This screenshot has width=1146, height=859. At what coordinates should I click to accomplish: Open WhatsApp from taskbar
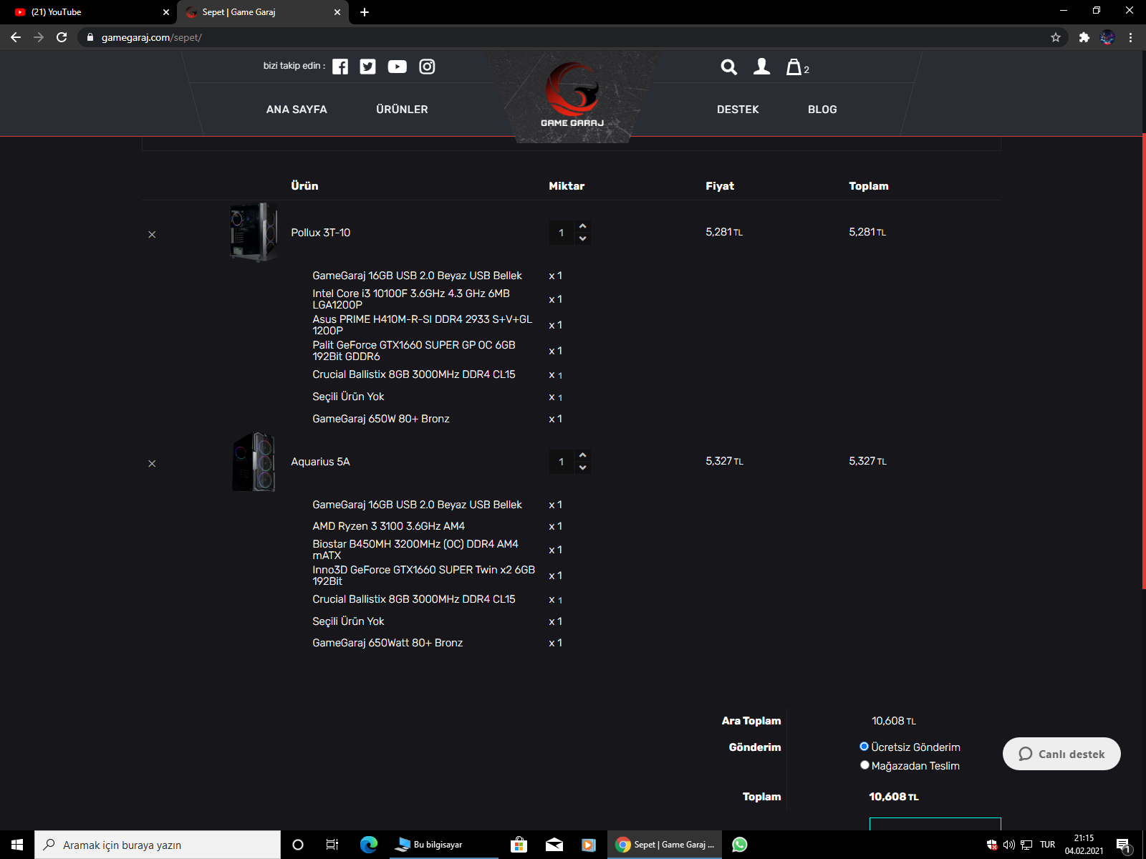coord(740,845)
